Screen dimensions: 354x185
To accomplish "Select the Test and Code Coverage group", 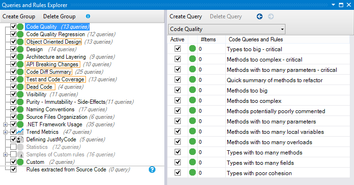I will 55,79.
